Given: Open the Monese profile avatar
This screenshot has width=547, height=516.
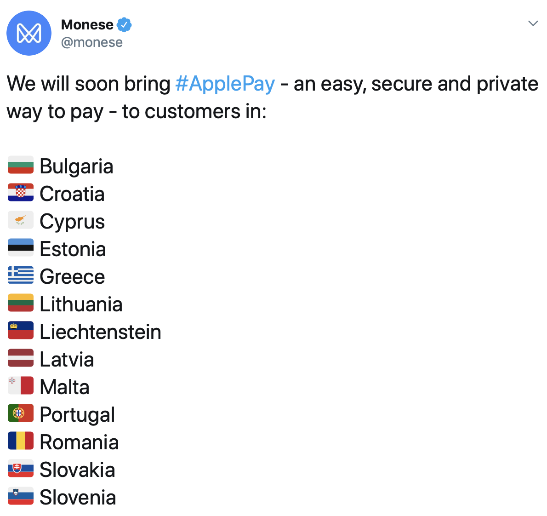Looking at the screenshot, I should (x=29, y=33).
